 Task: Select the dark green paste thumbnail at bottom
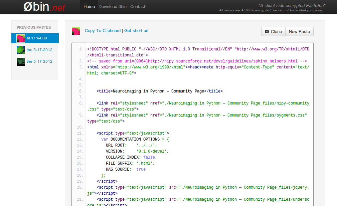coord(20,62)
